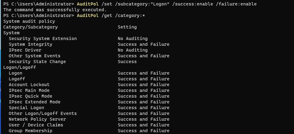Click the "User / Device Claims" entry
This screenshot has width=294, height=134.
pyautogui.click(x=36, y=125)
